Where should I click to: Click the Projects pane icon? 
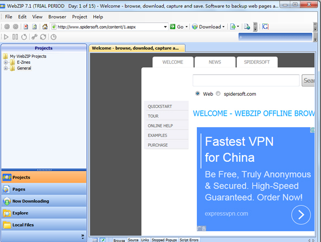click(7, 177)
